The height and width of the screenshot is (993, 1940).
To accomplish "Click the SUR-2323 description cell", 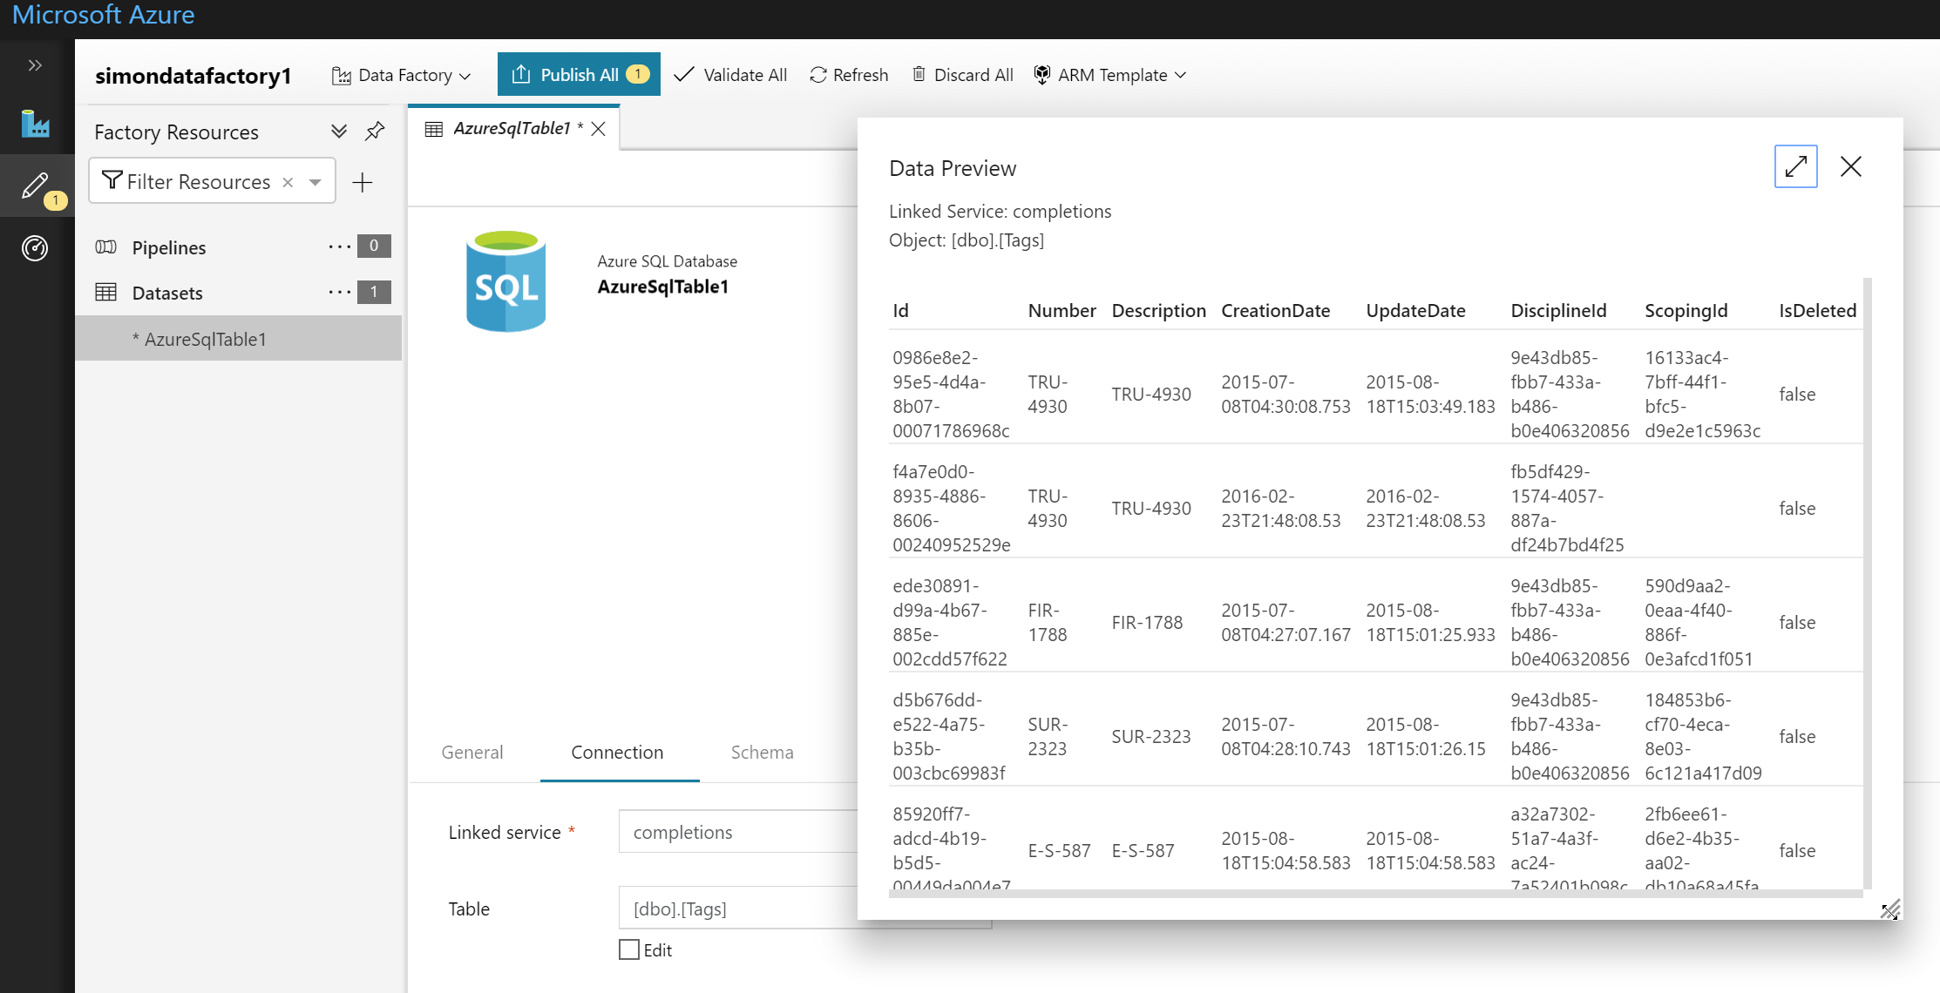I will pyautogui.click(x=1150, y=737).
